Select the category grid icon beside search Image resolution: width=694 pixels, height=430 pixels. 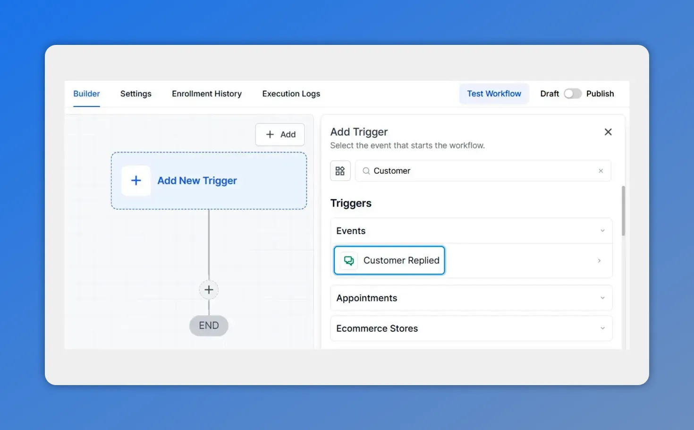click(340, 171)
